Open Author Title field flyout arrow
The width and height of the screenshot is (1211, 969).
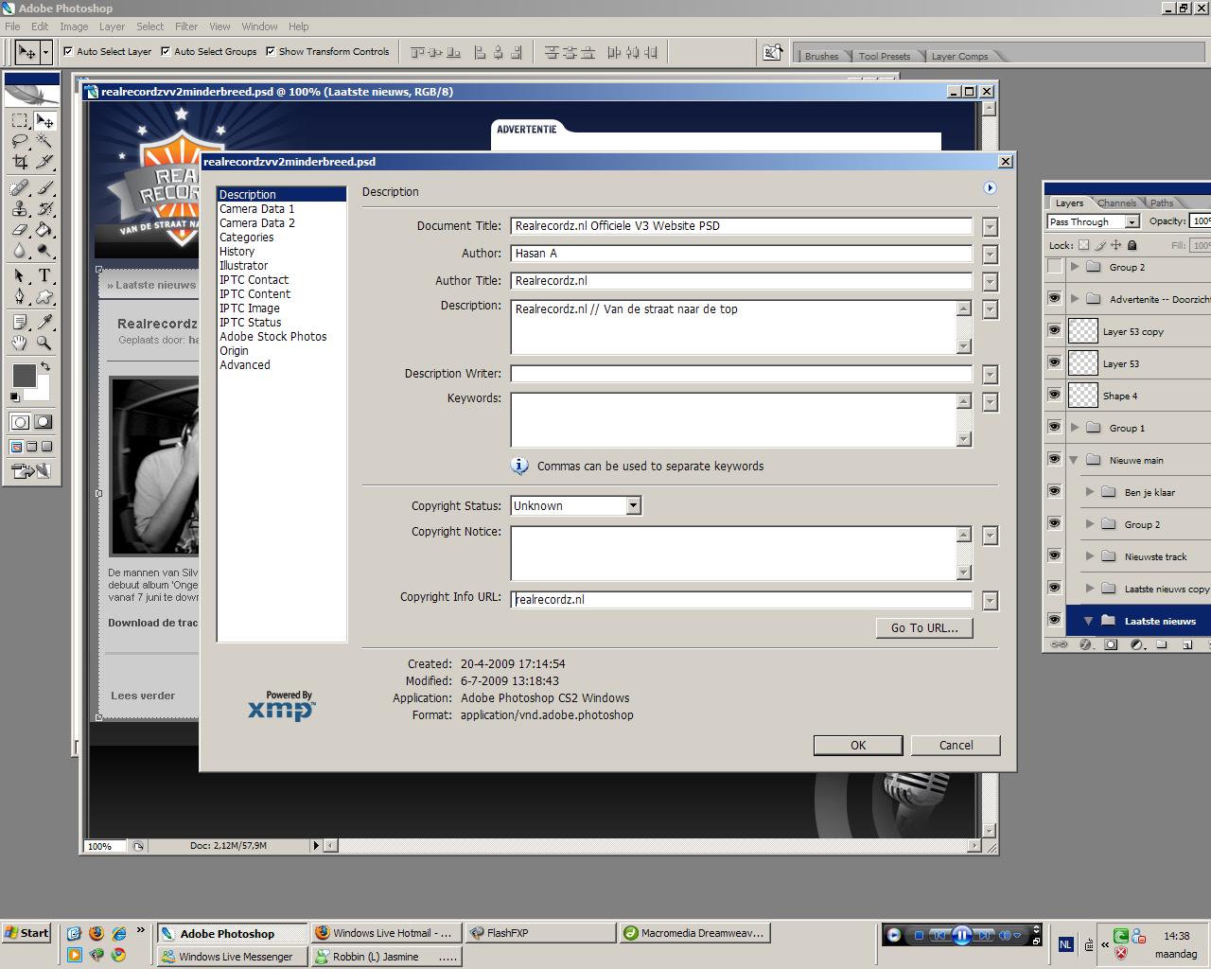click(x=990, y=282)
